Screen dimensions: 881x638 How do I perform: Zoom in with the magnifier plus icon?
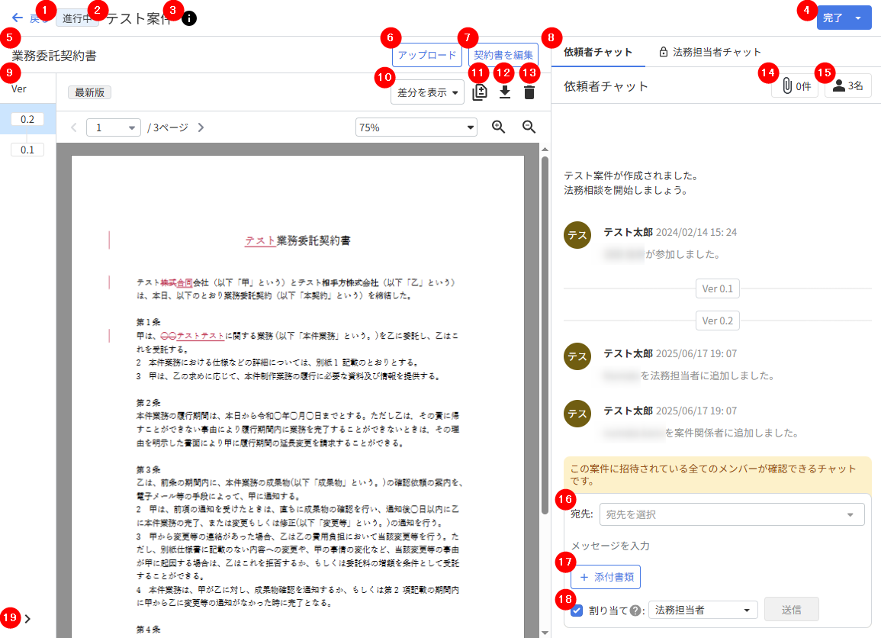(x=498, y=127)
